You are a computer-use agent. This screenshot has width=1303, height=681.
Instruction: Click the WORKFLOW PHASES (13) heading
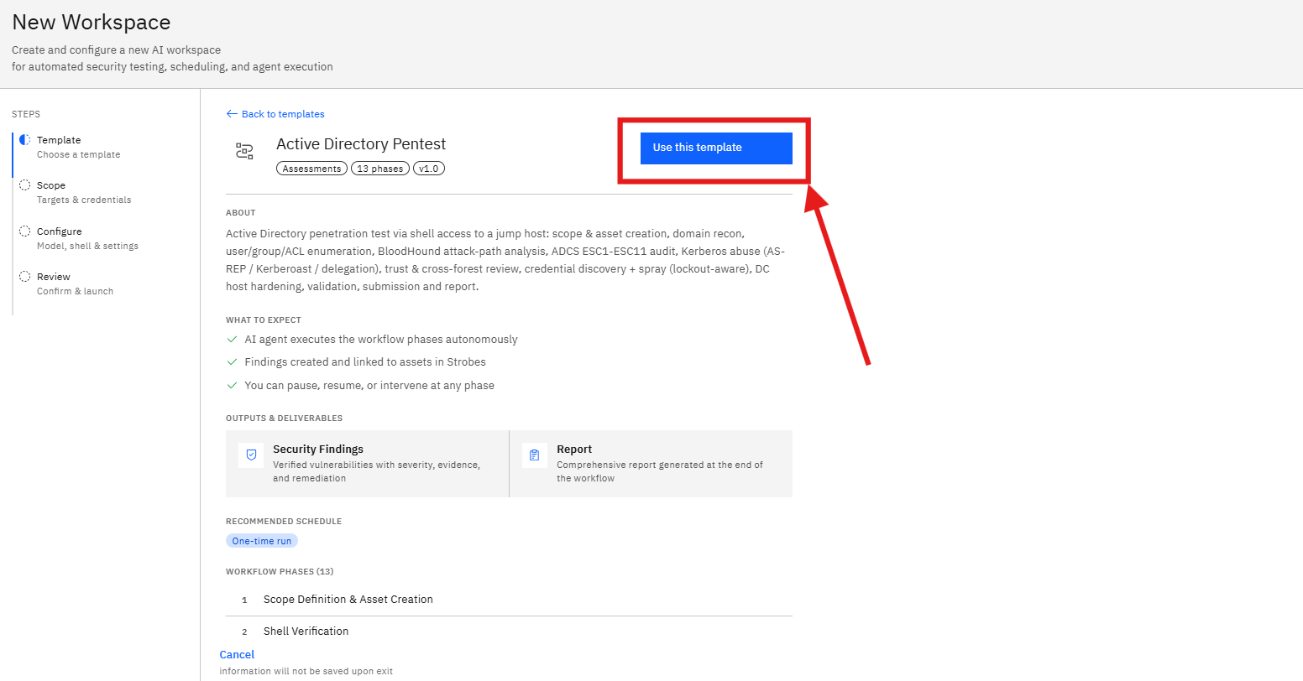point(280,572)
